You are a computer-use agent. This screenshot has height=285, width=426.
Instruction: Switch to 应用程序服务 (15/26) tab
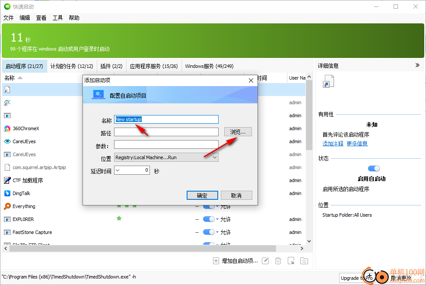pyautogui.click(x=154, y=66)
